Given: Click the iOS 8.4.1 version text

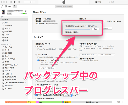Looking at the screenshot, I should 82,19.
